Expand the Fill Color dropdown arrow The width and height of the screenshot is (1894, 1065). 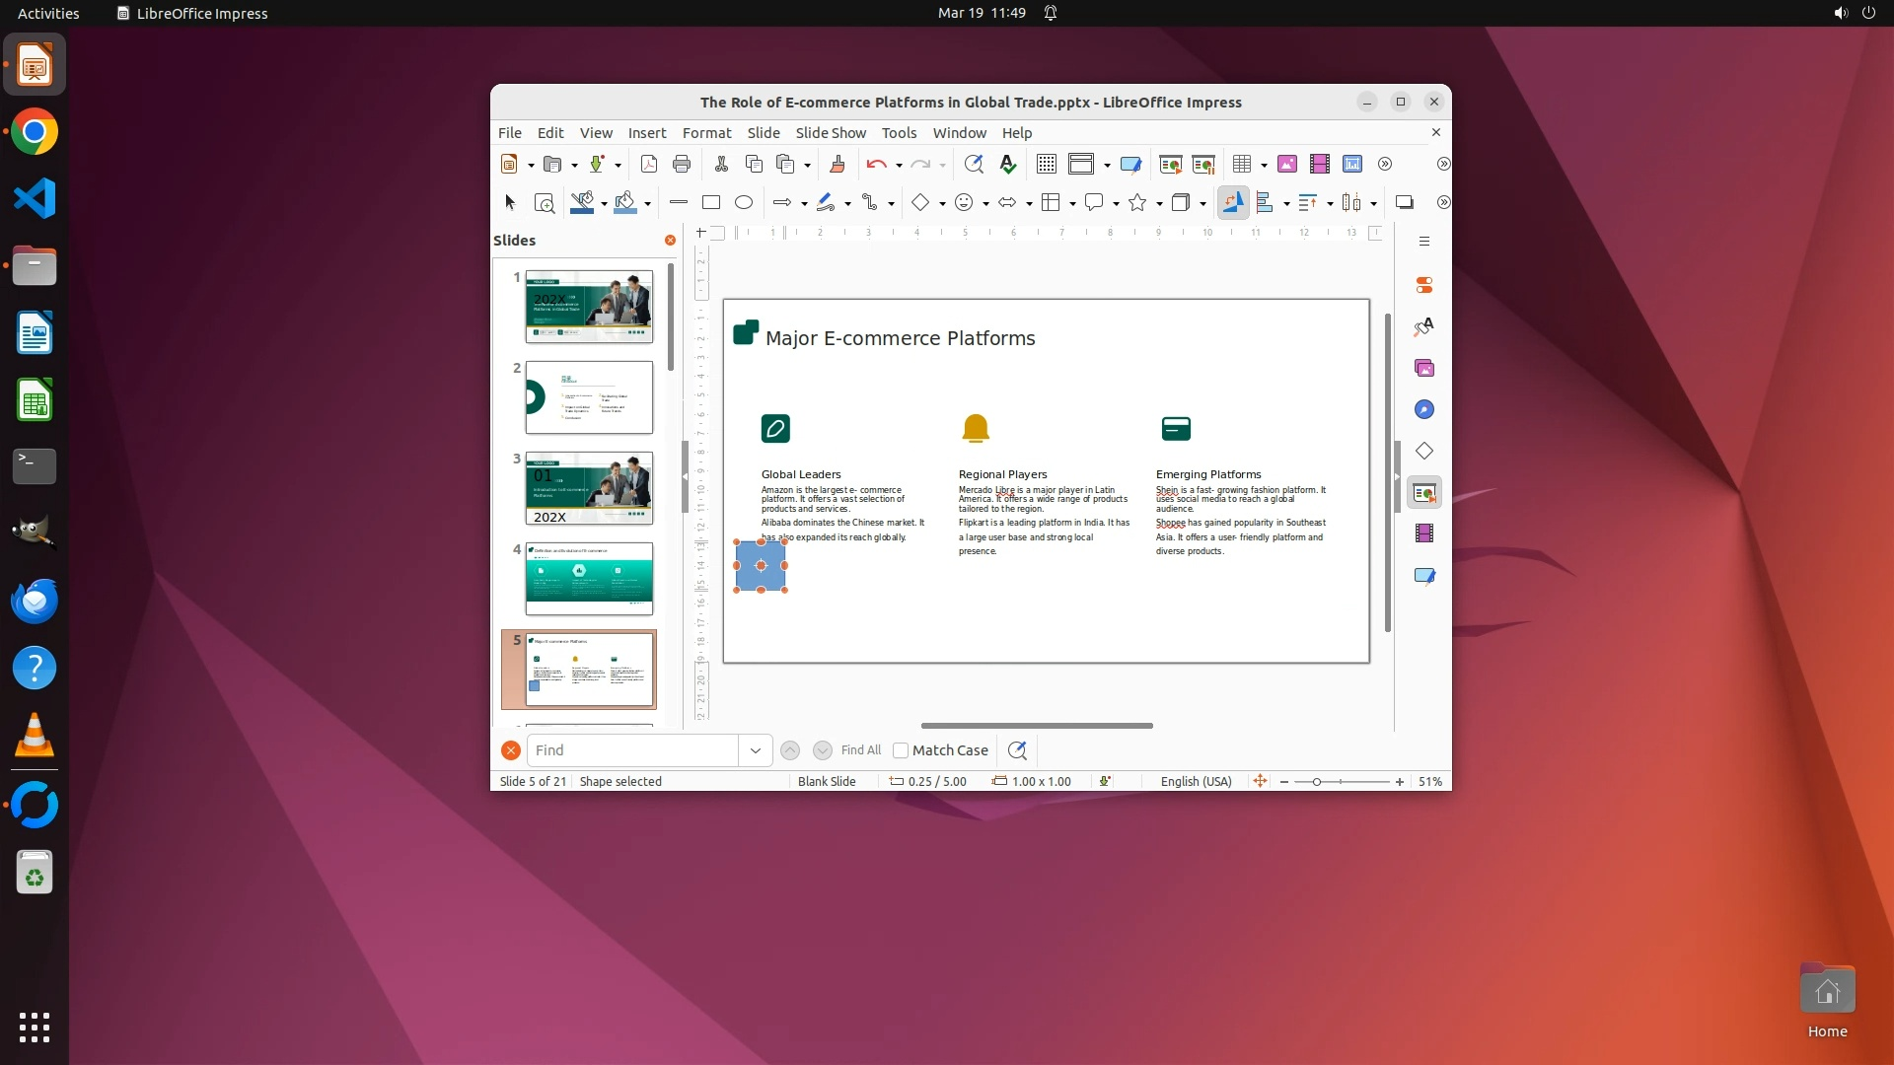[x=647, y=204]
